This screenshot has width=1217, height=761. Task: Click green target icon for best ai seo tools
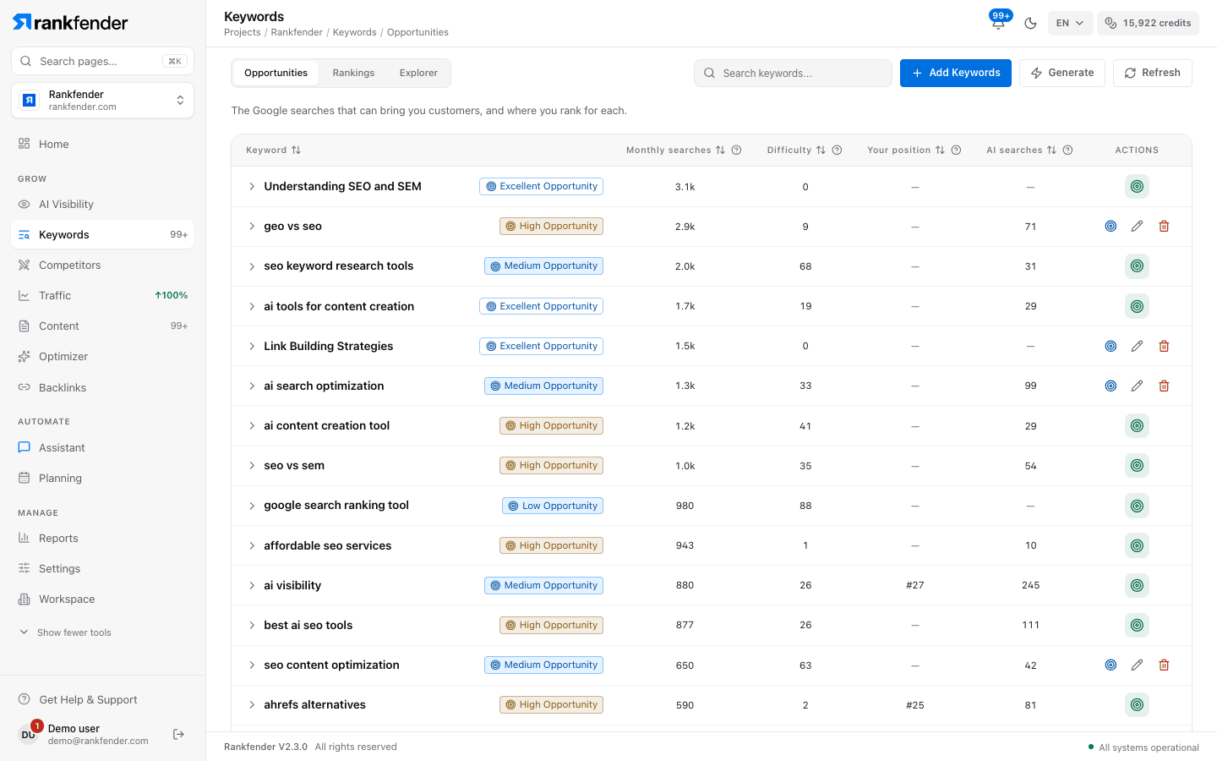click(x=1138, y=625)
